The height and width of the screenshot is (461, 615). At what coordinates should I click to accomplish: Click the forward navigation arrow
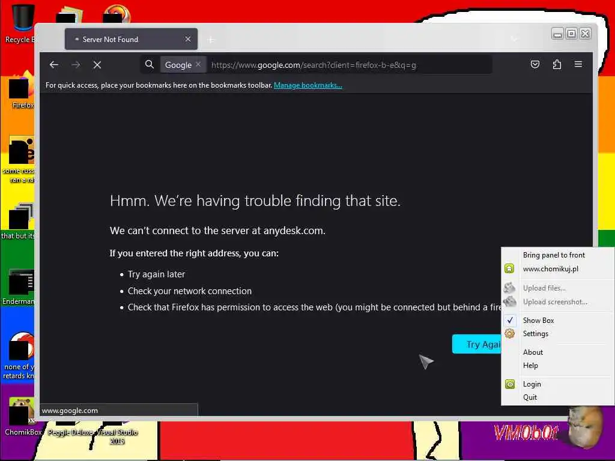pyautogui.click(x=76, y=65)
